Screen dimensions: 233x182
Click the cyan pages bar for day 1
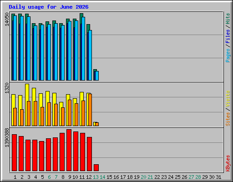[15, 48]
